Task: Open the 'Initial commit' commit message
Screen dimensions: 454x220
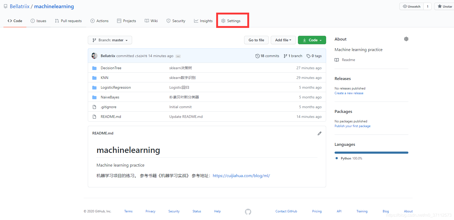Action: coord(180,107)
